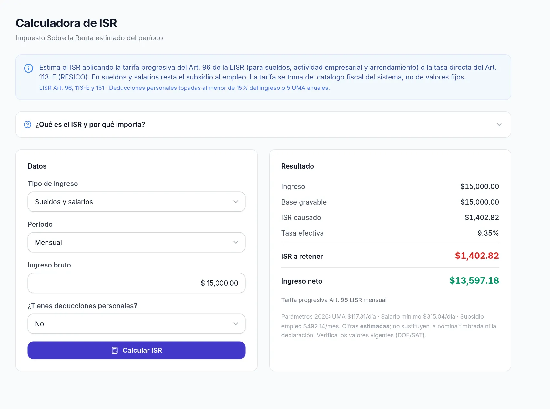
Task: Click the Calcular ISR button
Action: tap(136, 350)
